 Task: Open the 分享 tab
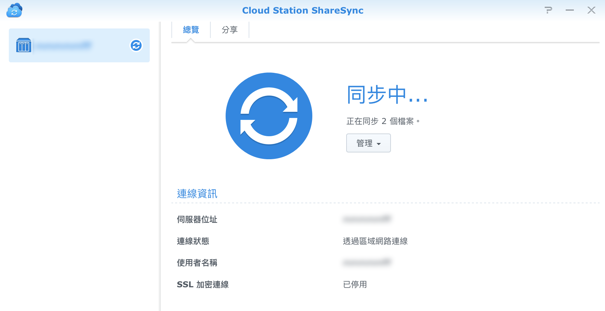(x=230, y=30)
